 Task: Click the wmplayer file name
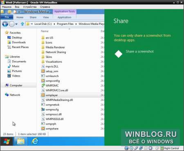click(52, 95)
